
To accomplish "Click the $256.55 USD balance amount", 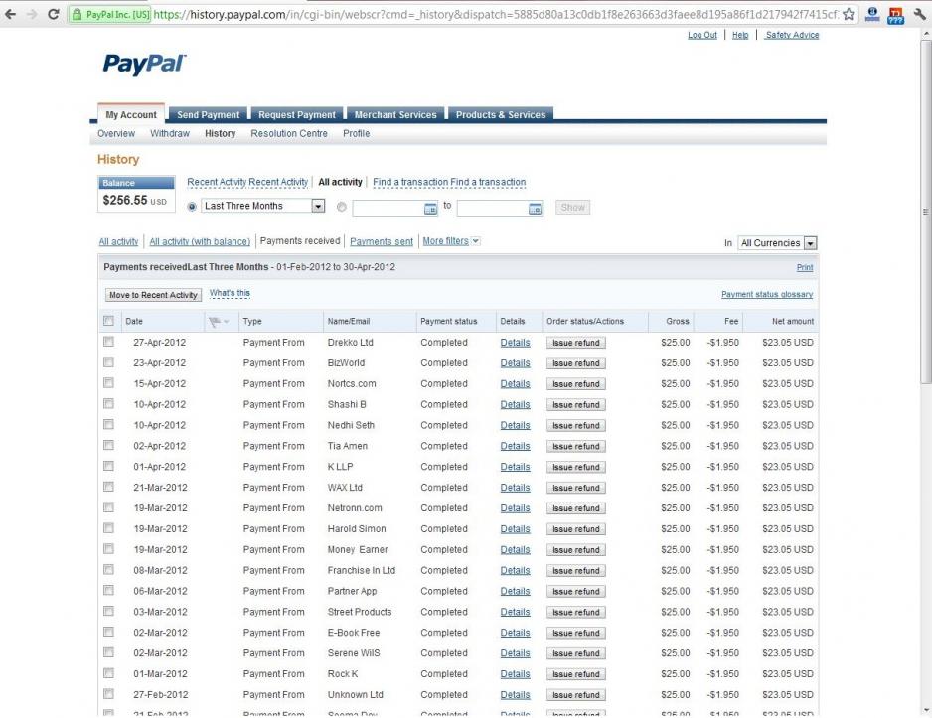I will 135,201.
